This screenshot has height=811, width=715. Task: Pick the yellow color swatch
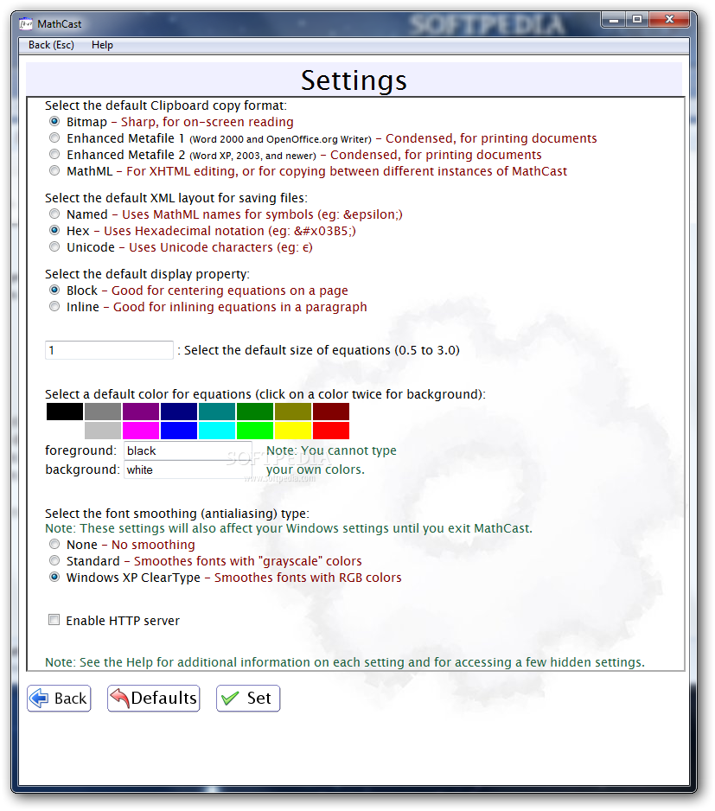tap(293, 431)
